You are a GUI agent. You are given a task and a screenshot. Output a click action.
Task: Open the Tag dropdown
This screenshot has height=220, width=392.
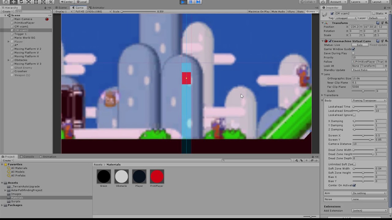(346, 18)
